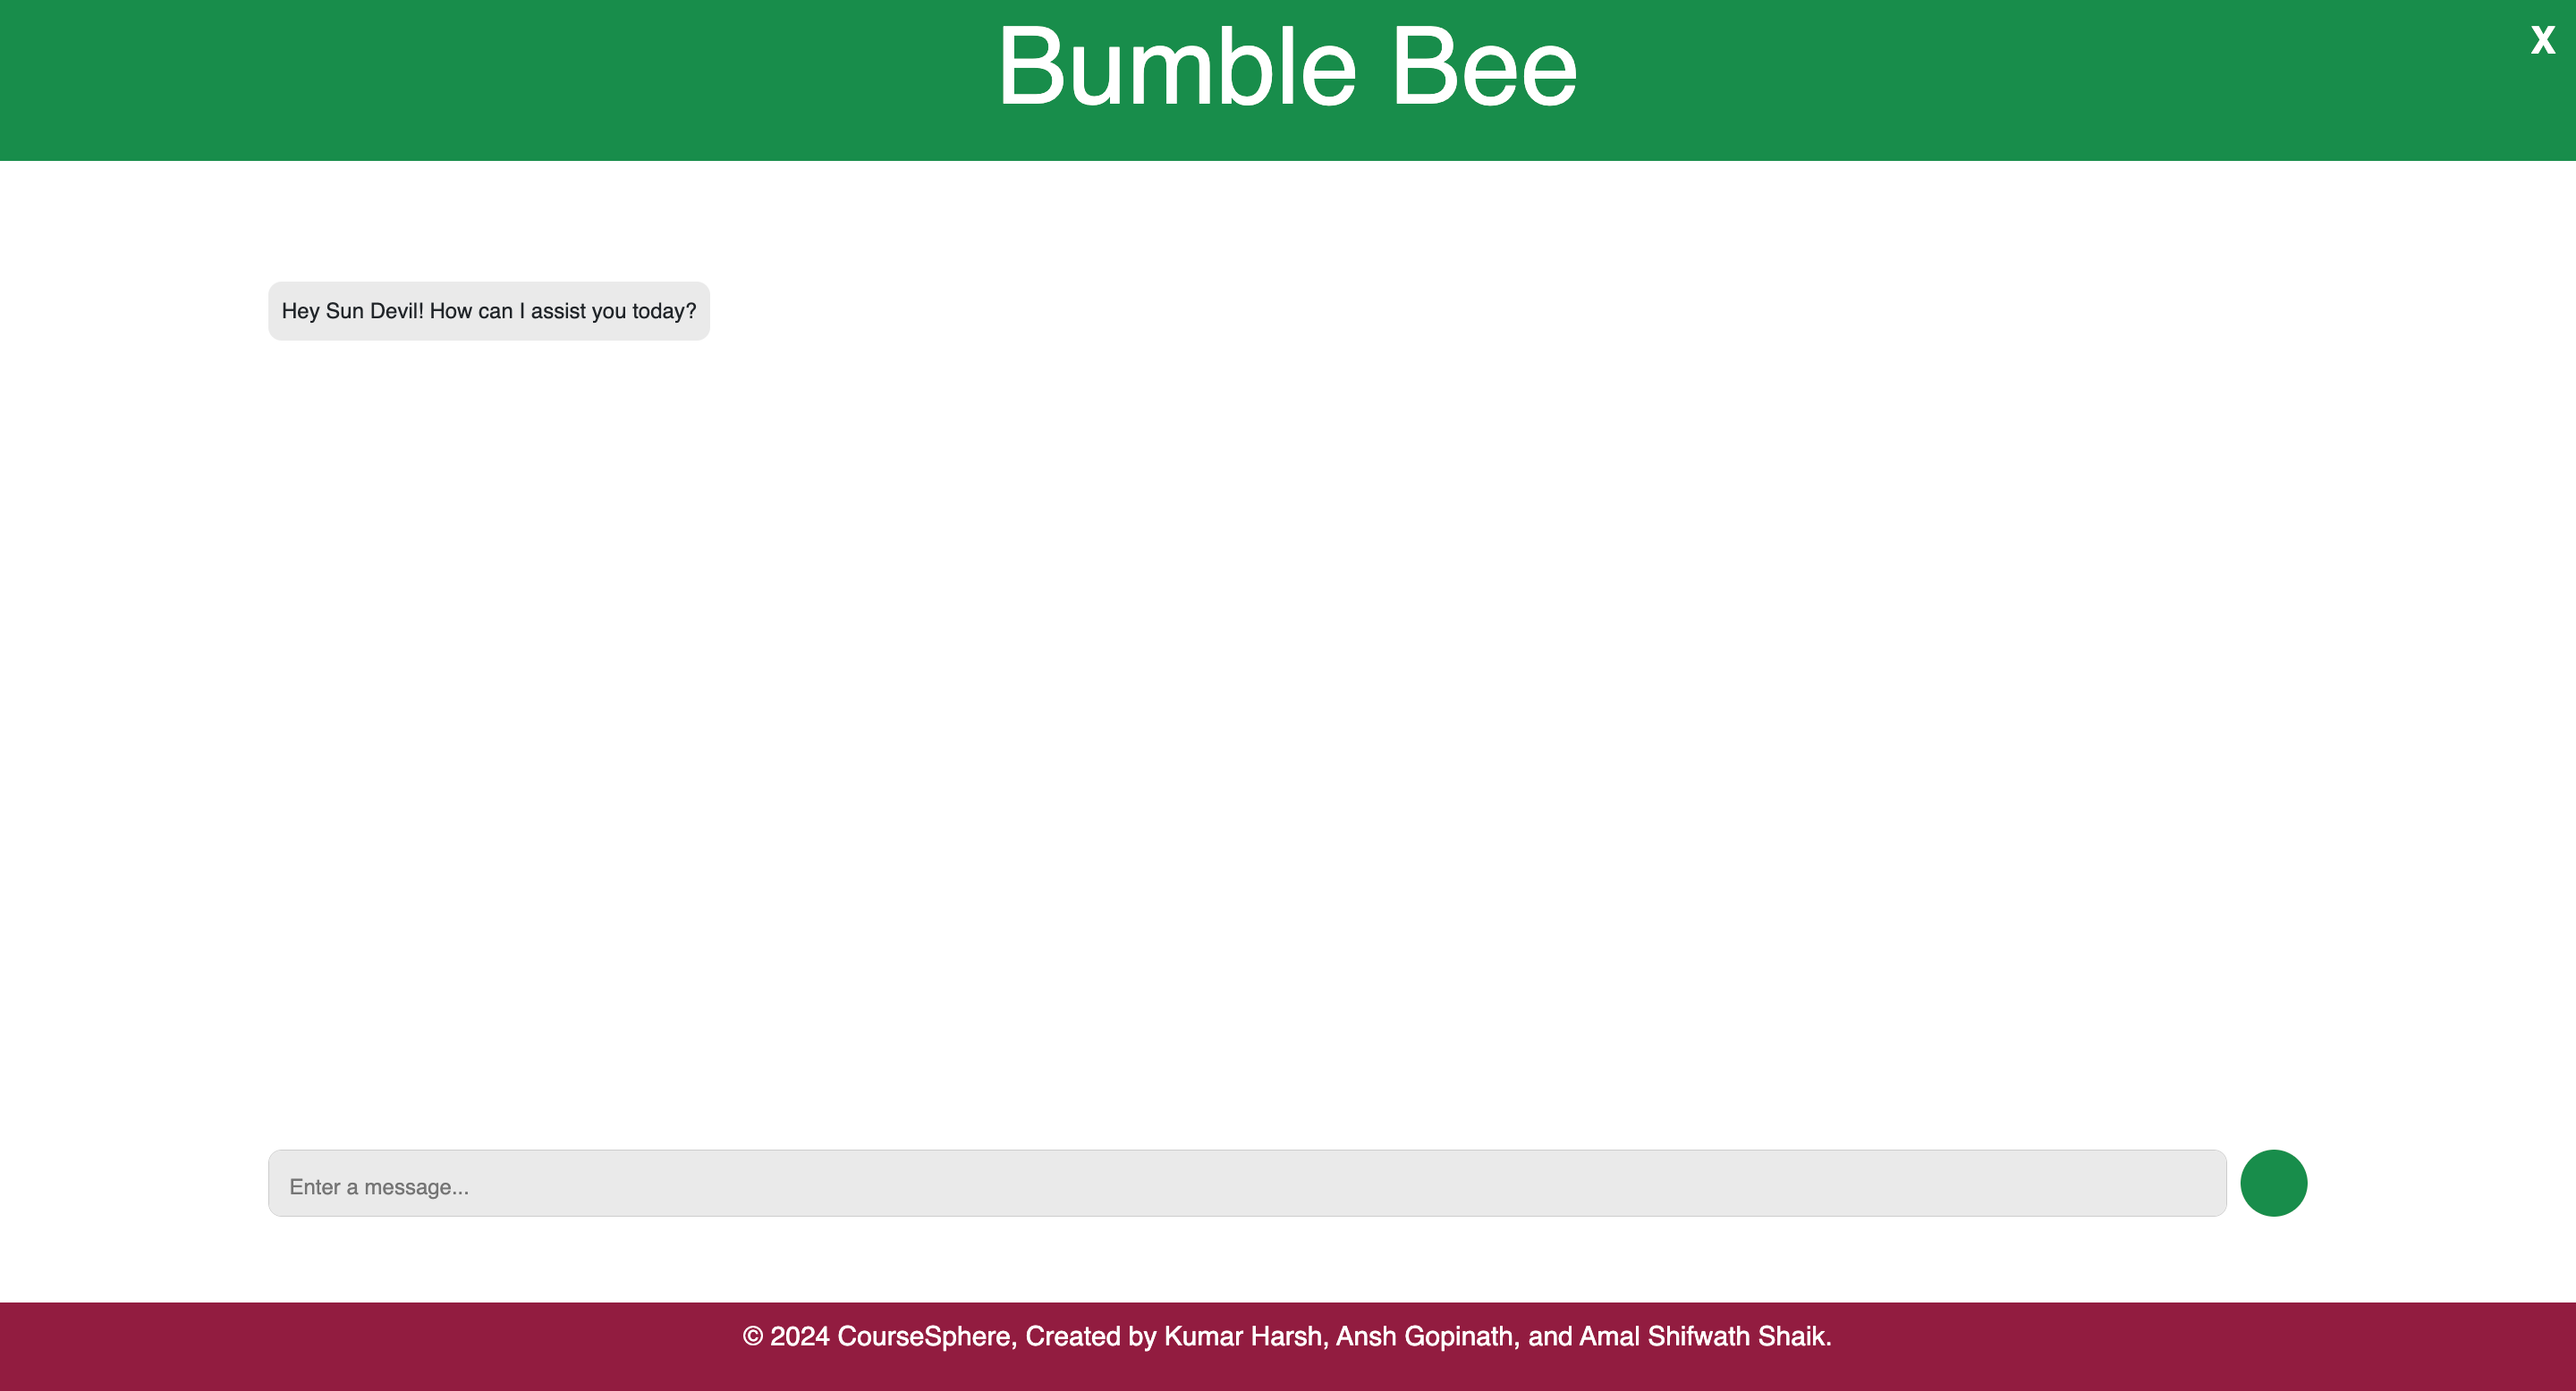Screen dimensions: 2576x1391
Task: Click 'Created by' text in the footer
Action: (x=1090, y=1336)
